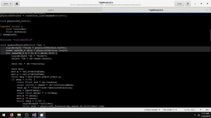Click the 'float msq = mov.x*mov.x' line
This screenshot has width=211, height=118.
(36, 77)
